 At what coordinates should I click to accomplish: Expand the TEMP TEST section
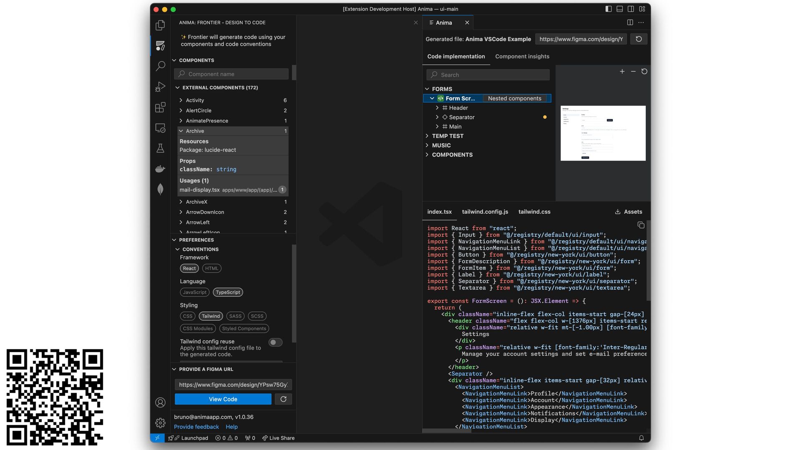point(447,136)
